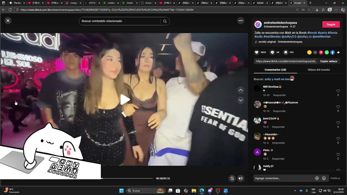
Task: Click the embed code share icon
Action: [315, 53]
